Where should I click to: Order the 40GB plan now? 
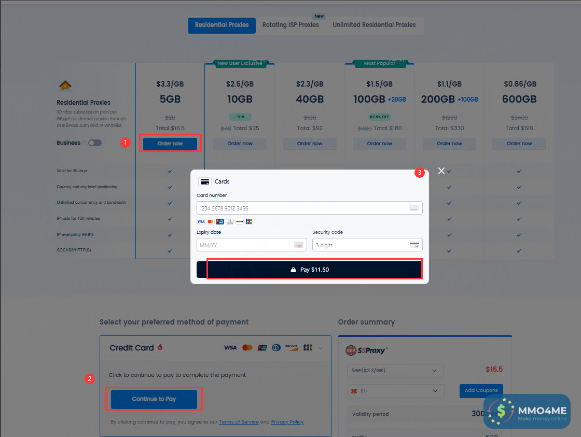point(310,144)
